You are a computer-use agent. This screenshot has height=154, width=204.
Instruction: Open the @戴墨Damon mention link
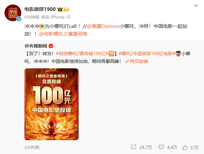click(x=103, y=26)
